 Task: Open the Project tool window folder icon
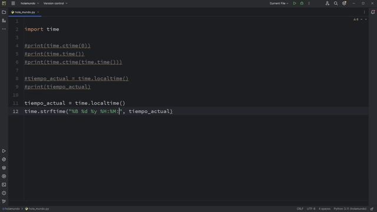coord(4,12)
